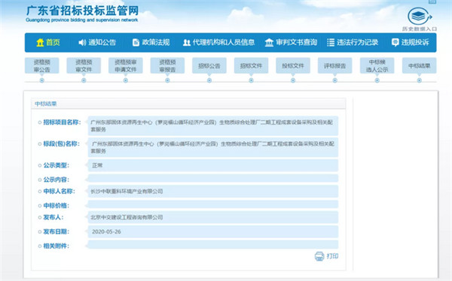Screen dimensions: 452x281
Task: Click the 招标项目名称 value text
Action: pos(212,125)
